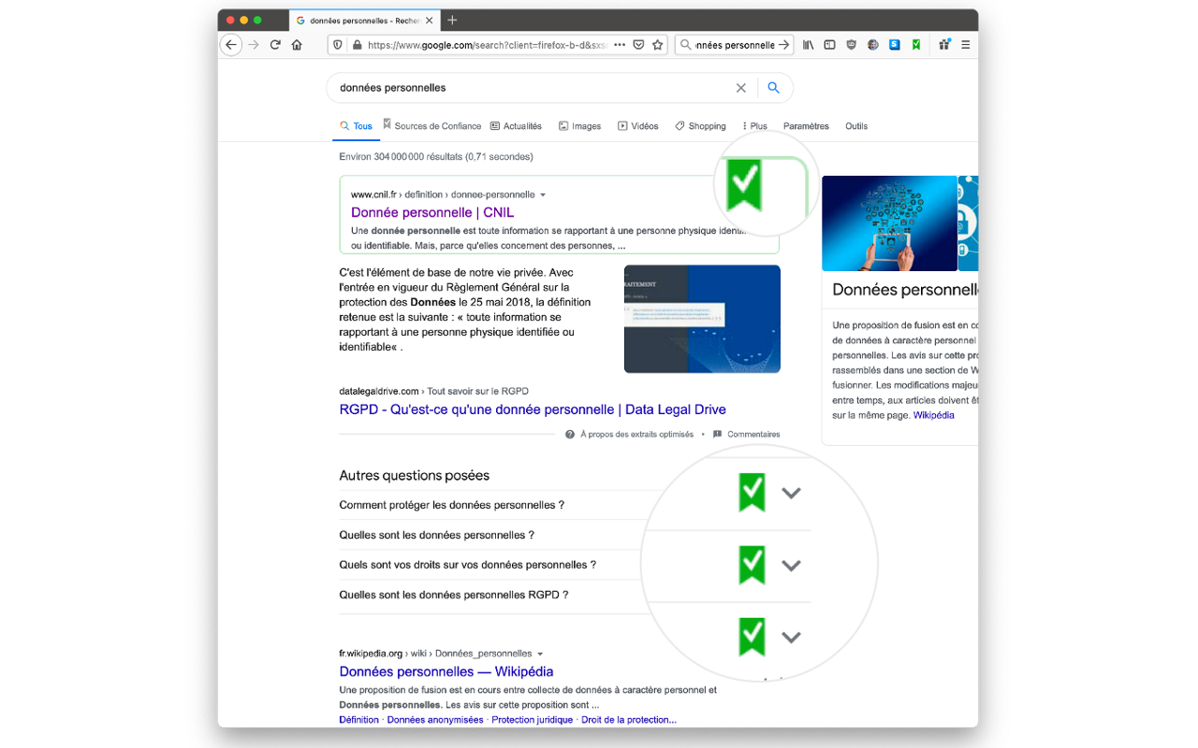Open the À propos des extraits optimisés help icon
The image size is (1198, 748).
(570, 434)
